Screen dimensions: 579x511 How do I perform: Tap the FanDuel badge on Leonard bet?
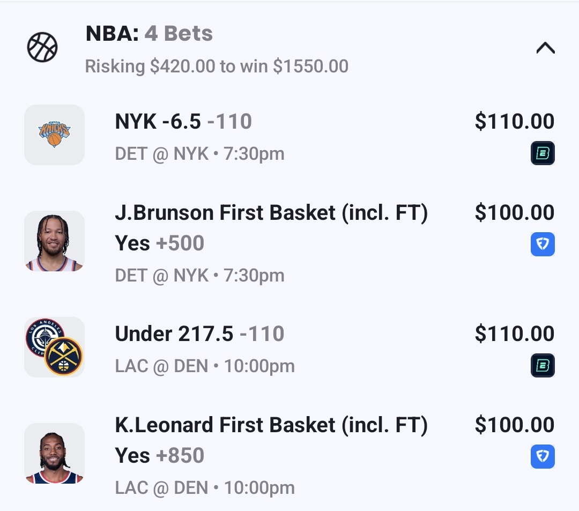pos(543,457)
